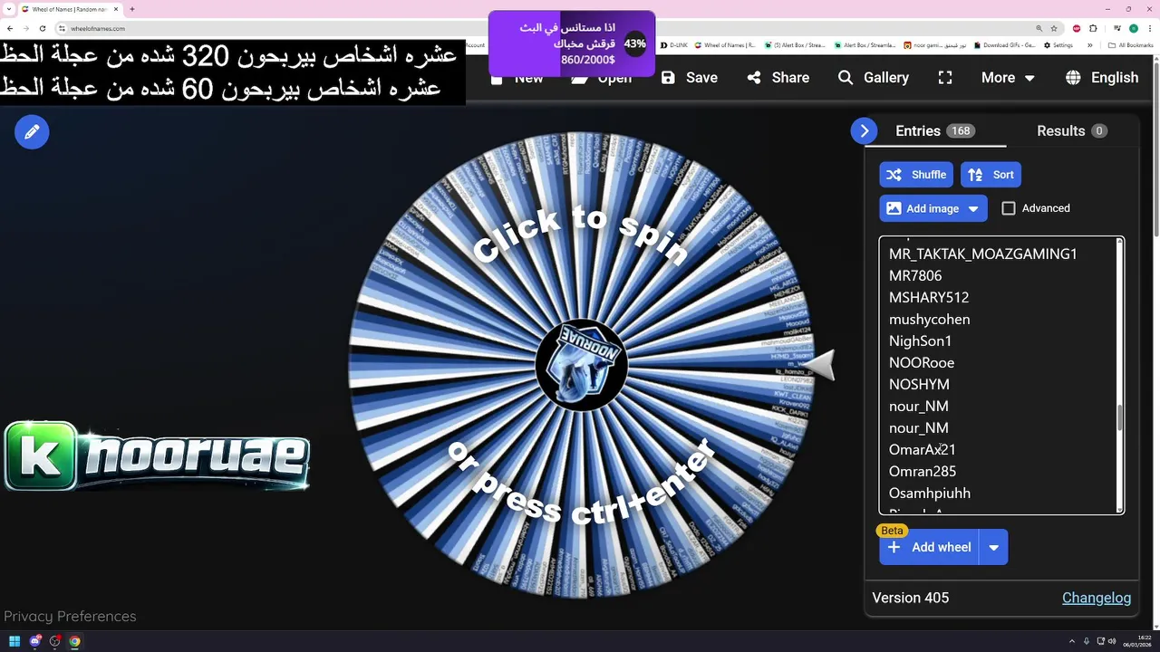Sort the entries list
Image resolution: width=1160 pixels, height=652 pixels.
point(991,175)
